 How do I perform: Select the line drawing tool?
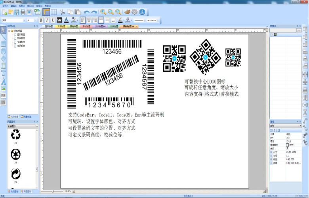coord(3,37)
